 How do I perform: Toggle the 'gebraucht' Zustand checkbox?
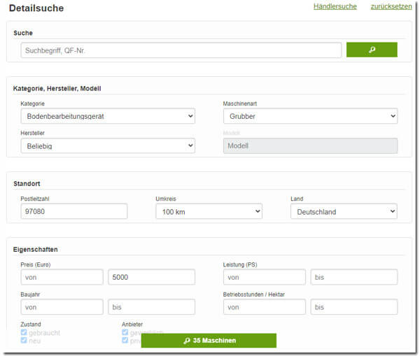[24, 333]
